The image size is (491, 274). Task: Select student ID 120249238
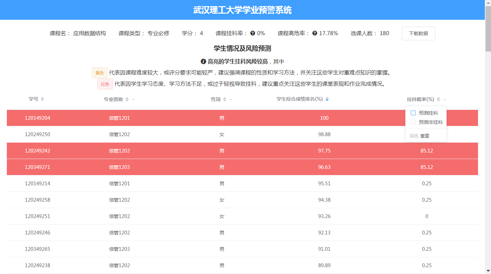click(x=38, y=265)
